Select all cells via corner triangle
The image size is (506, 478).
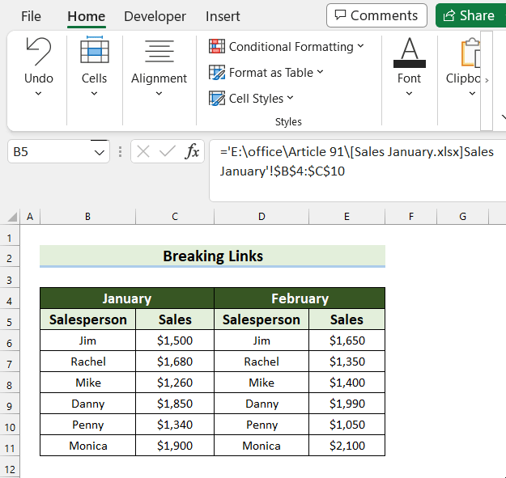(12, 218)
